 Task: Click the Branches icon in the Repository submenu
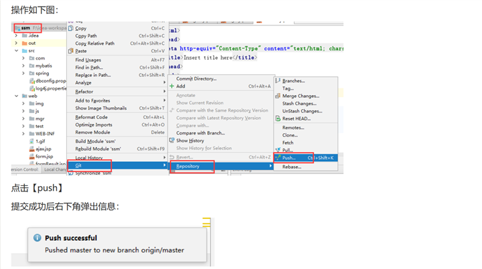(x=278, y=81)
